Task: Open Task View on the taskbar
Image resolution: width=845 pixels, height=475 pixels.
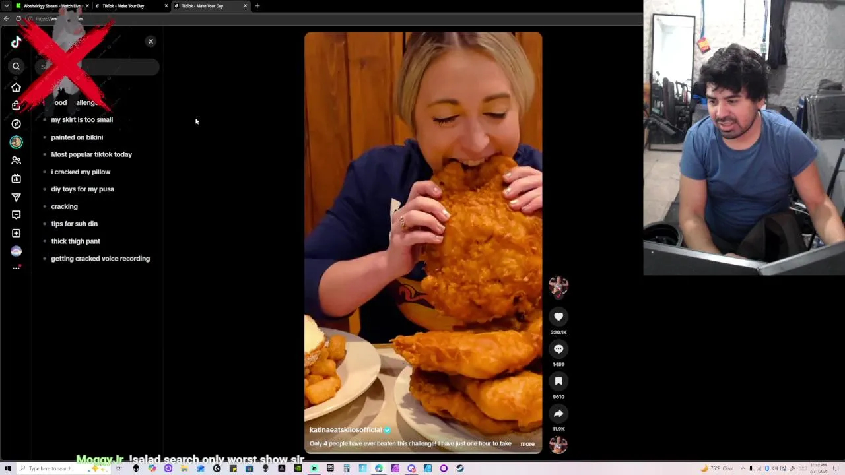Action: pyautogui.click(x=119, y=468)
